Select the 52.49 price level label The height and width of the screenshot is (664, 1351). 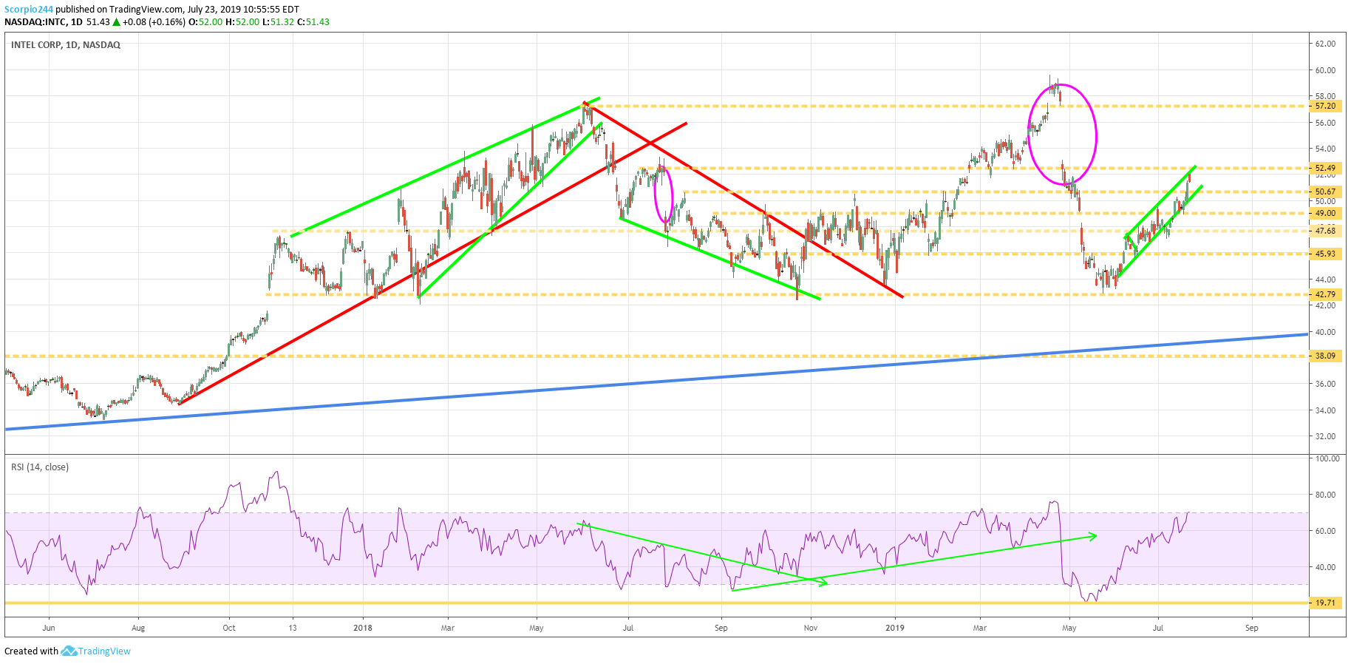click(x=1326, y=168)
